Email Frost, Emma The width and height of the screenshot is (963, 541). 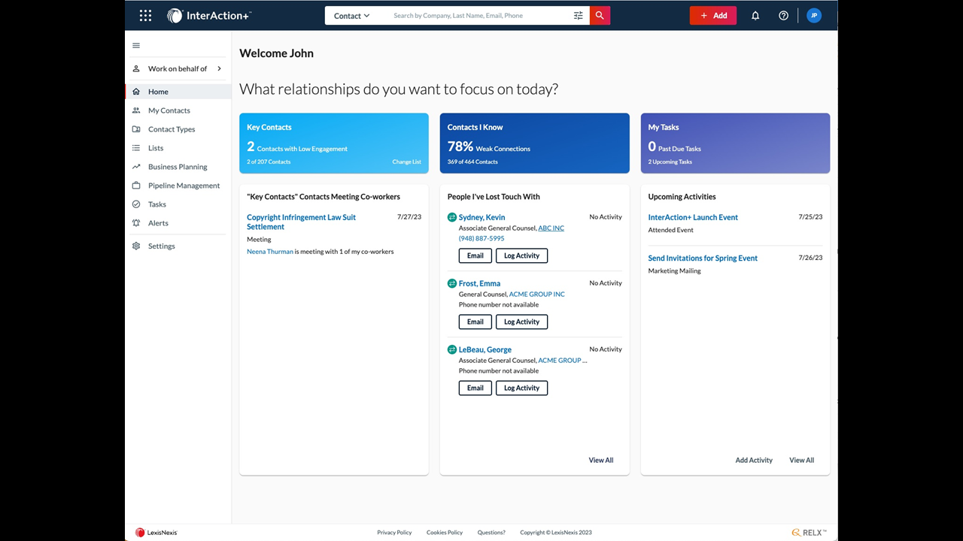tap(475, 322)
